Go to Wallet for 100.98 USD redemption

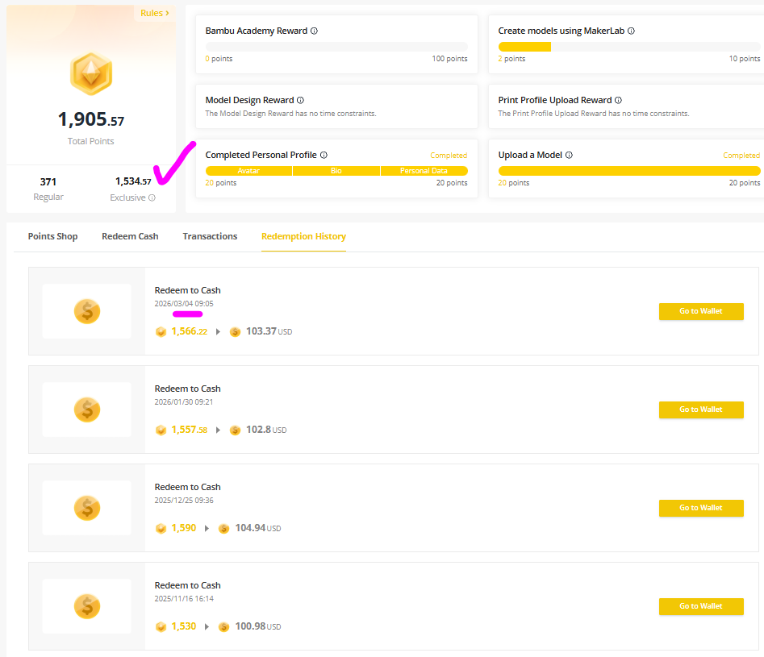coord(700,606)
